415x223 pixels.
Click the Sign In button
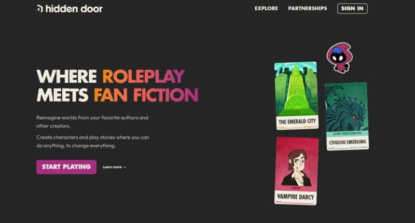[352, 8]
